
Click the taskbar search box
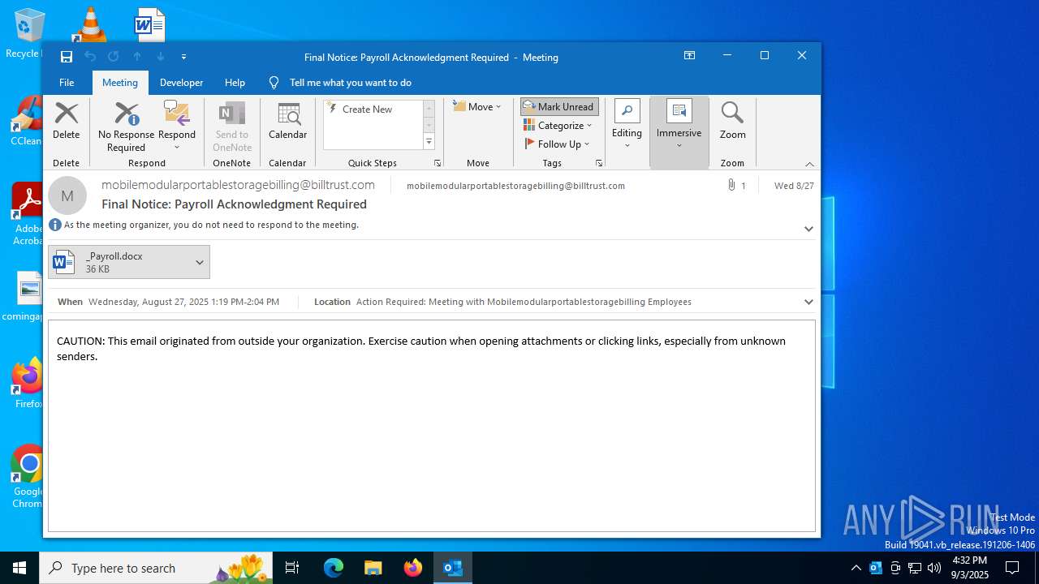(156, 568)
